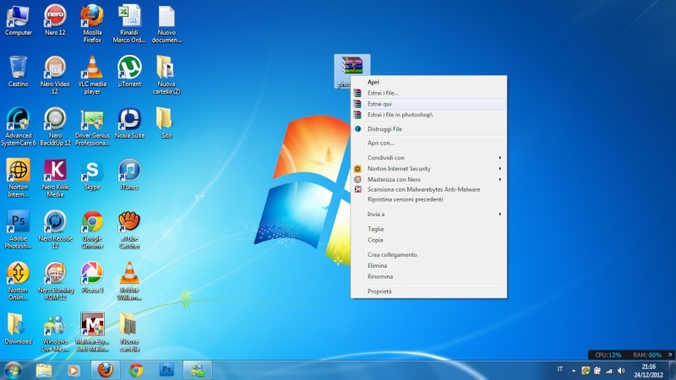Open Windows Explorer from taskbar
This screenshot has width=676, height=380.
tap(44, 370)
